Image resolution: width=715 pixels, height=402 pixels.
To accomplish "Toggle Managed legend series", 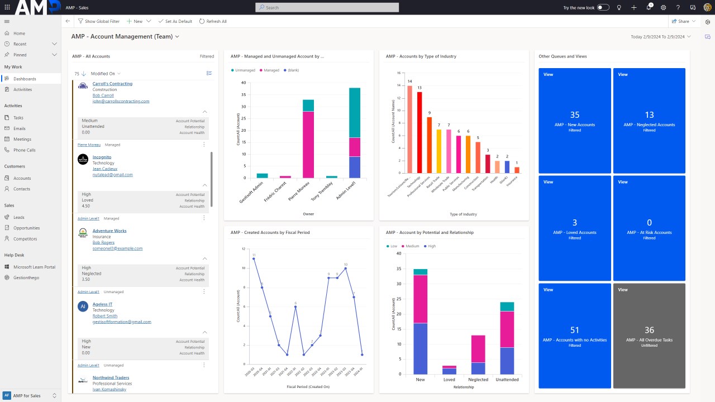I will (269, 70).
